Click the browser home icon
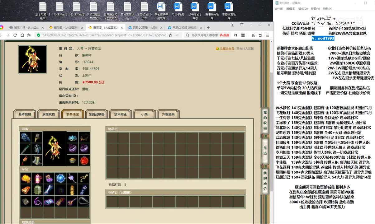 tap(22, 35)
